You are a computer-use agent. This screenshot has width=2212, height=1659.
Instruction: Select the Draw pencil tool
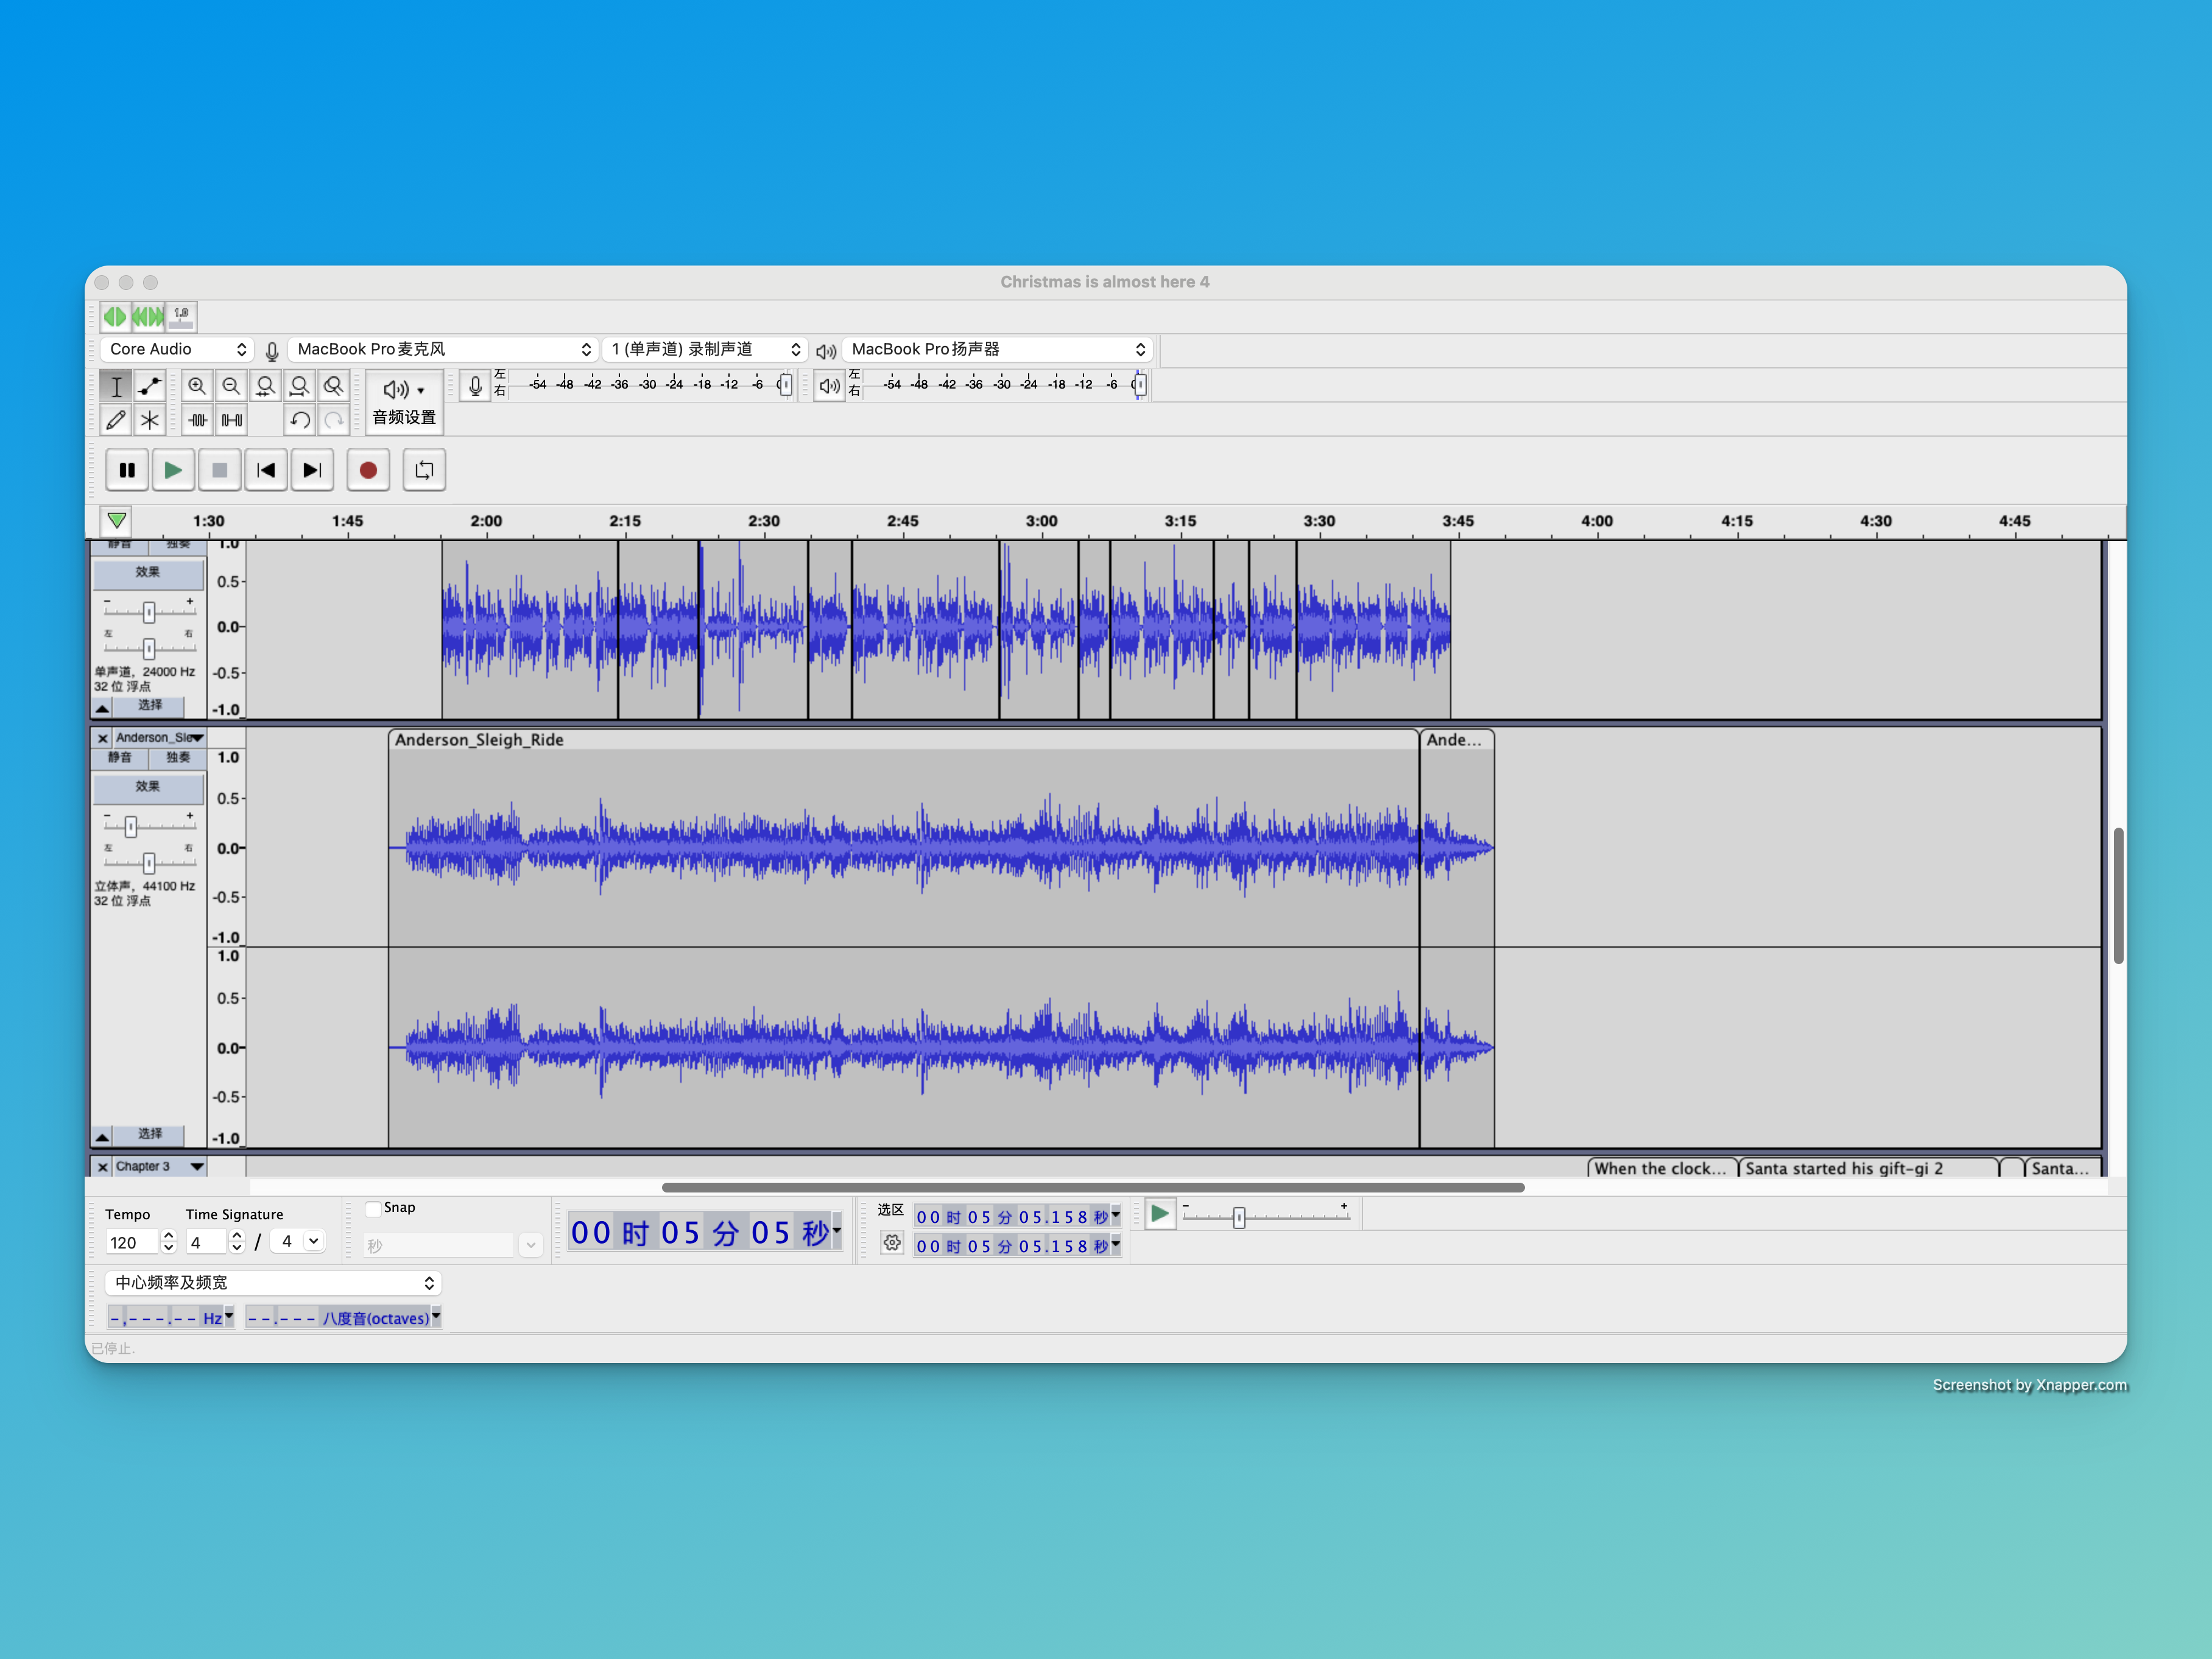coord(116,420)
